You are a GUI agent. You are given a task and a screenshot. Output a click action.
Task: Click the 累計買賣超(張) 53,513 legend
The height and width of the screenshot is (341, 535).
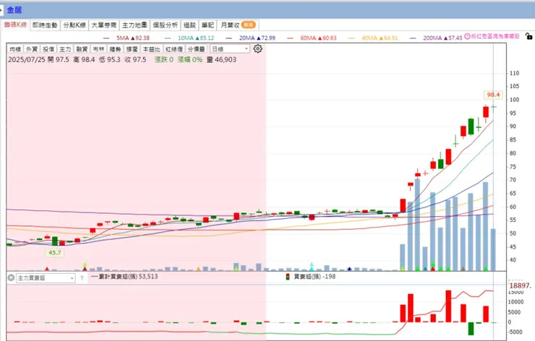tap(124, 276)
